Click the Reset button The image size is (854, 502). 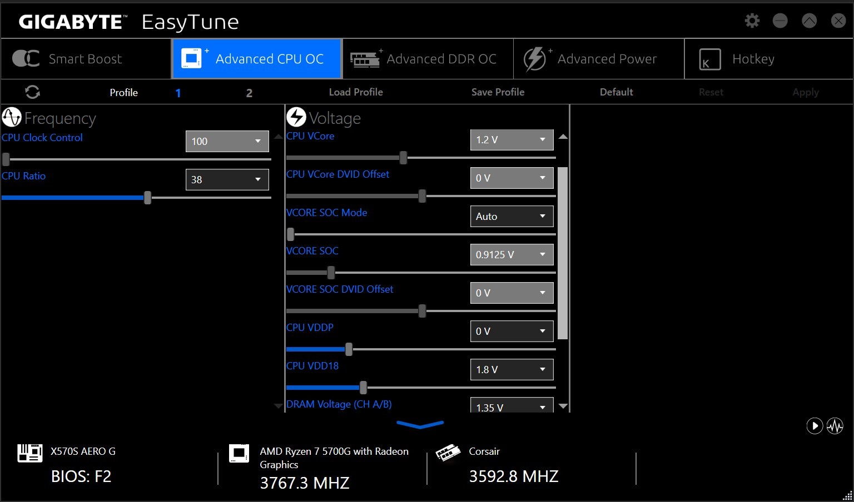point(711,92)
